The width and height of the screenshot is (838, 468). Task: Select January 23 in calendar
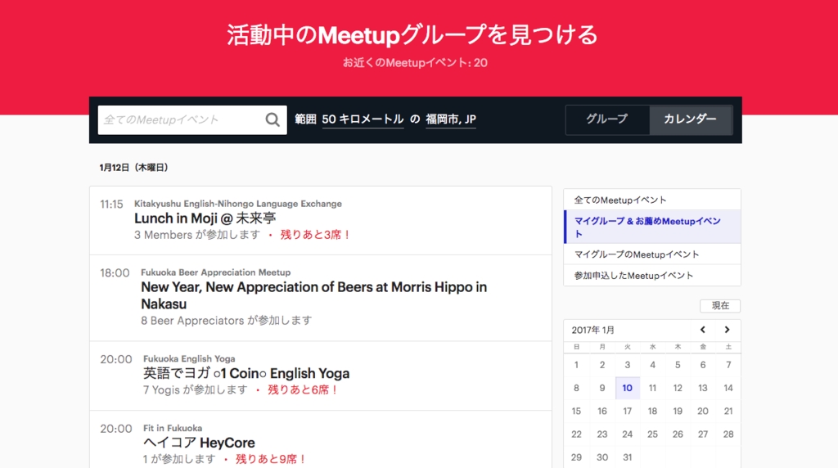(602, 434)
